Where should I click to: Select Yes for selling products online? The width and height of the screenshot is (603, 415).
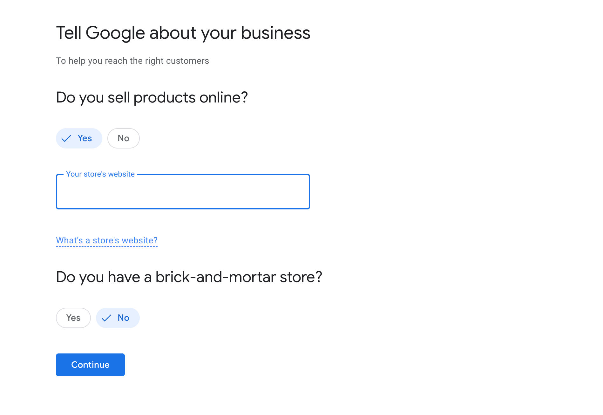click(x=79, y=138)
